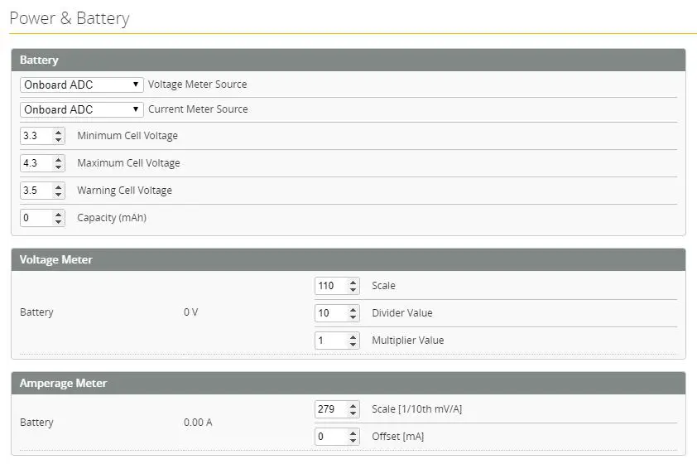697x464 pixels.
Task: Click the Capacity (mAh) input field
Action: (36, 218)
